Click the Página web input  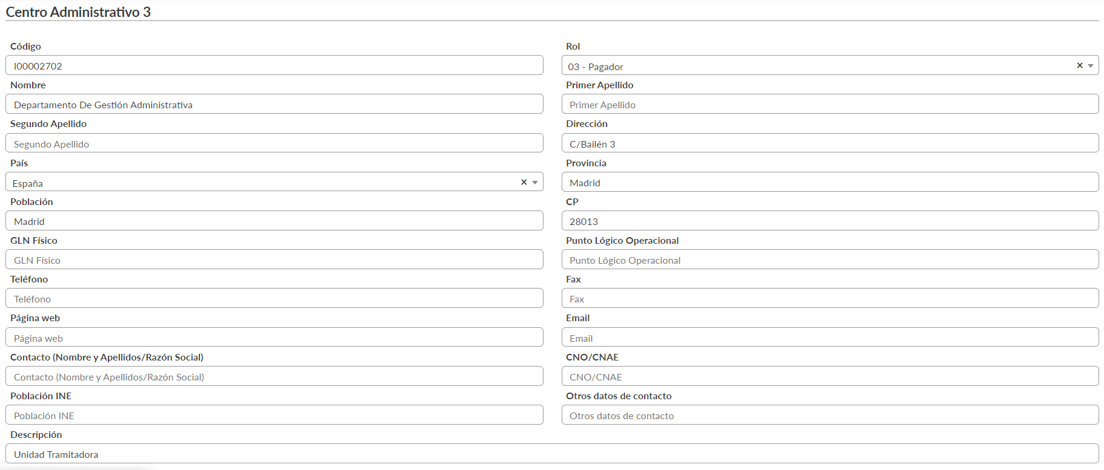274,338
